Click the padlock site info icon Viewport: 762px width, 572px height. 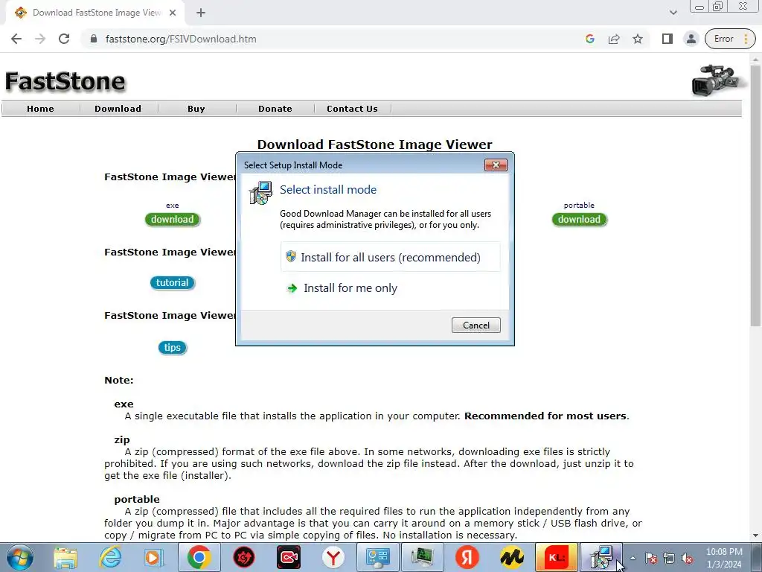(94, 39)
